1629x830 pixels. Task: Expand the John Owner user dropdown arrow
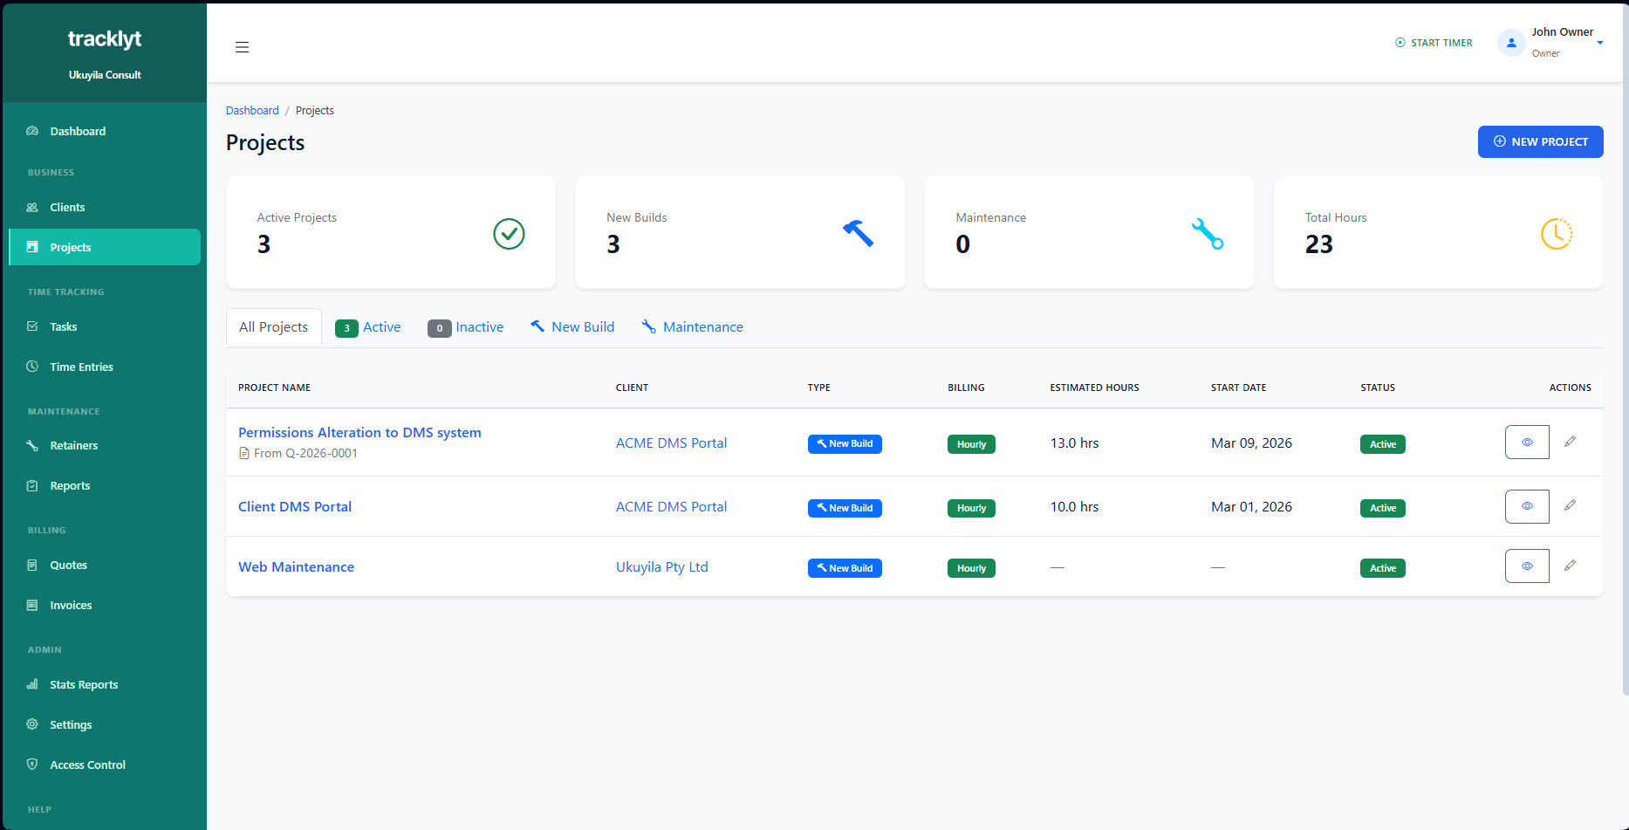pos(1600,43)
